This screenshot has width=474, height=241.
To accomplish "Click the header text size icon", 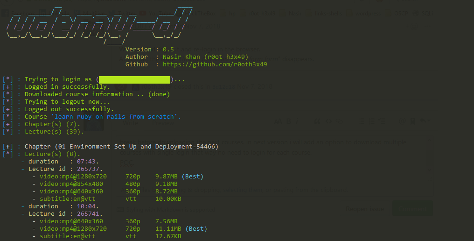I will click(278, 121).
